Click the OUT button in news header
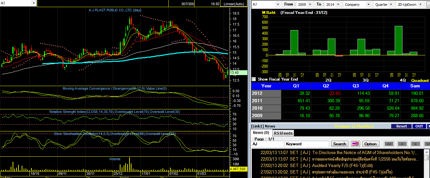The image size is (430, 178). pos(419,126)
